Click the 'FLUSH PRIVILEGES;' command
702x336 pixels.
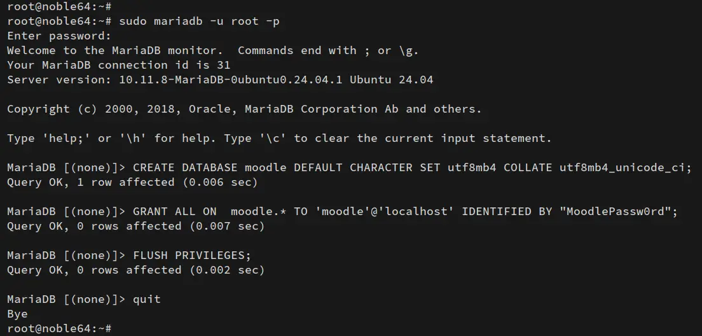pos(192,255)
